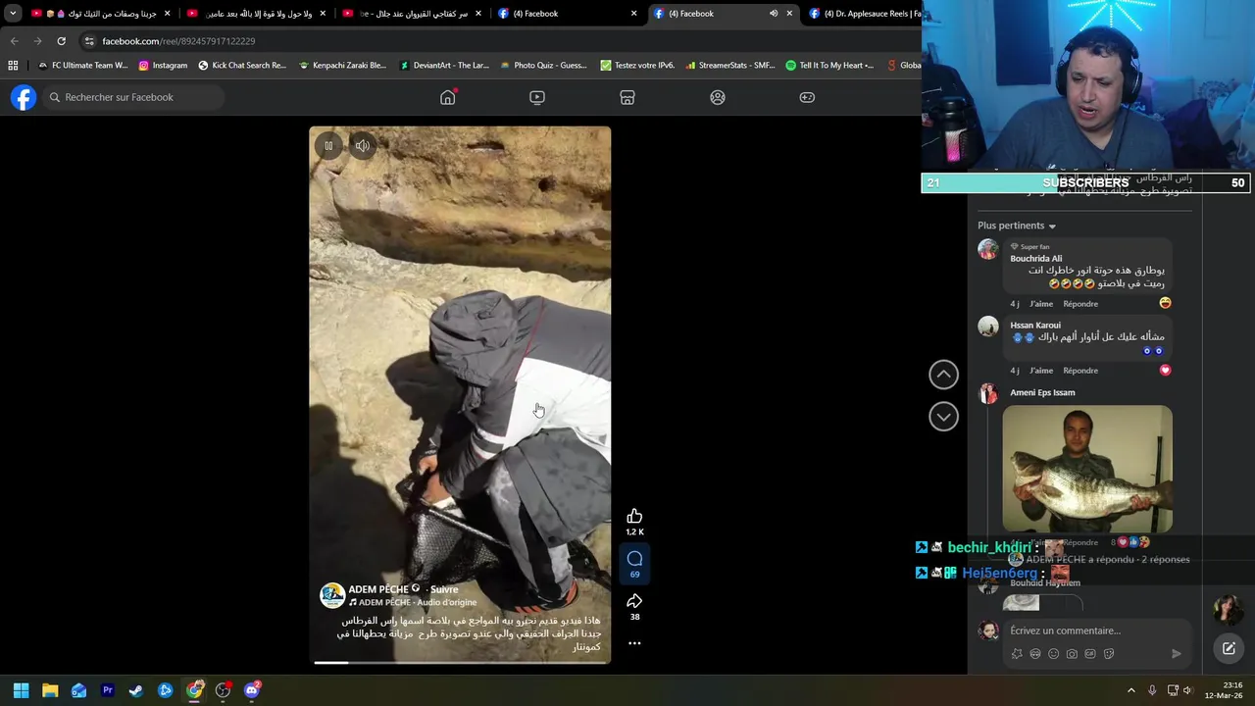Open Chrome's site information icon
This screenshot has height=706, width=1255.
click(89, 41)
